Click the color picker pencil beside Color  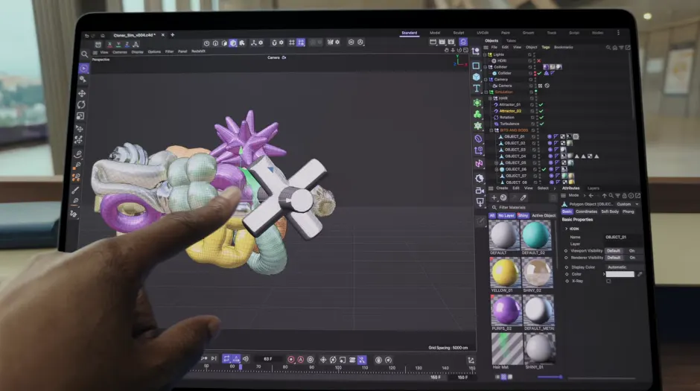tap(640, 274)
